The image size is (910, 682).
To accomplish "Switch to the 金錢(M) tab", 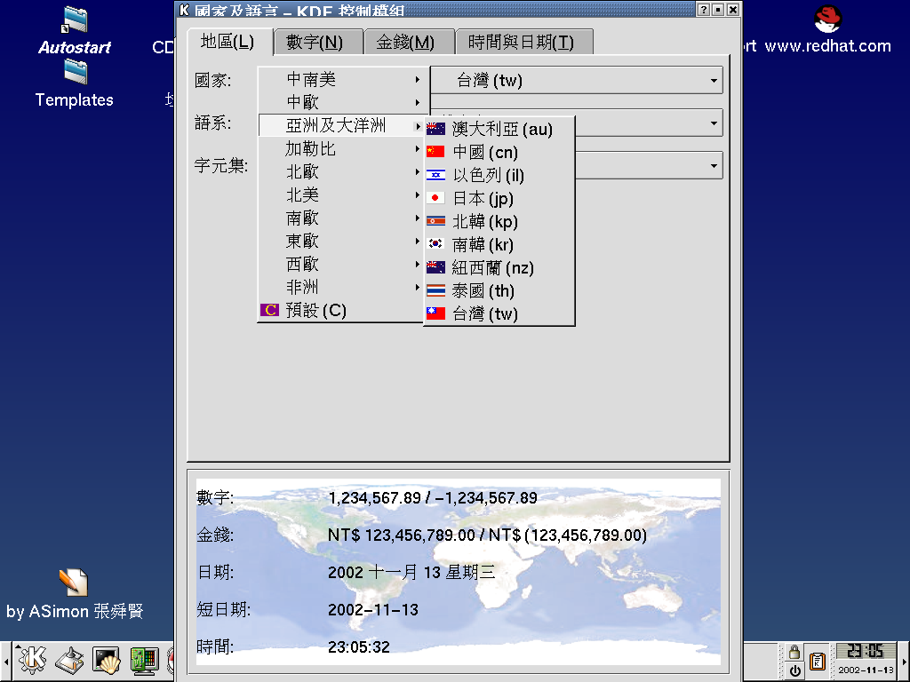I will point(409,43).
